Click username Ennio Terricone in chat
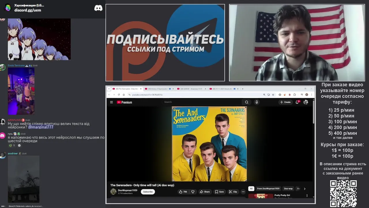 [x=16, y=66]
